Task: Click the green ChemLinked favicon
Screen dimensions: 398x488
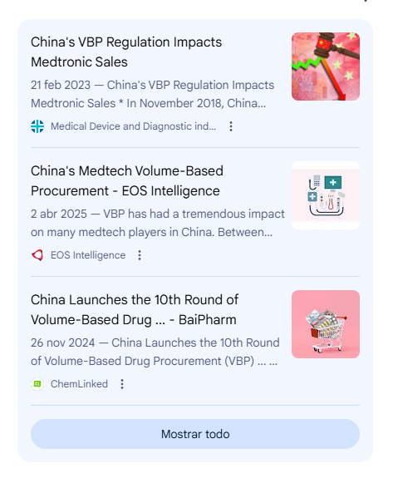Action: [x=37, y=384]
